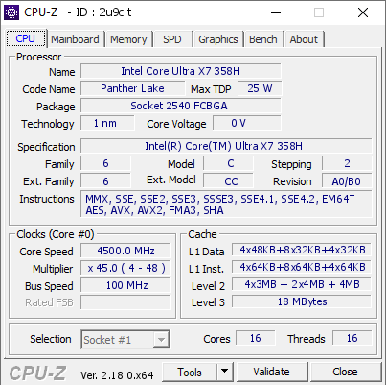Go to the Graphics tab
Viewport: 386px width, 385px height.
coord(218,39)
